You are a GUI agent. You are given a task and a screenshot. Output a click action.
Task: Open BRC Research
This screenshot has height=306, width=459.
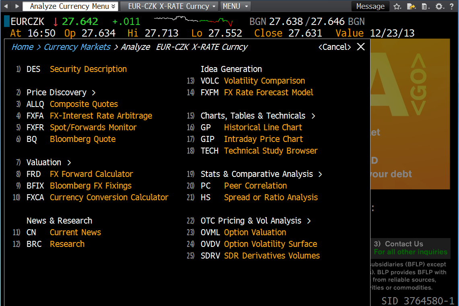tap(49, 244)
